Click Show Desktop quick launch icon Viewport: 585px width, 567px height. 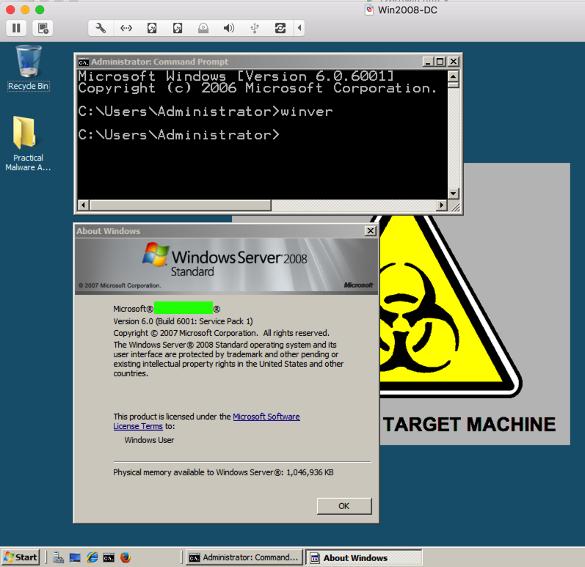click(x=75, y=557)
